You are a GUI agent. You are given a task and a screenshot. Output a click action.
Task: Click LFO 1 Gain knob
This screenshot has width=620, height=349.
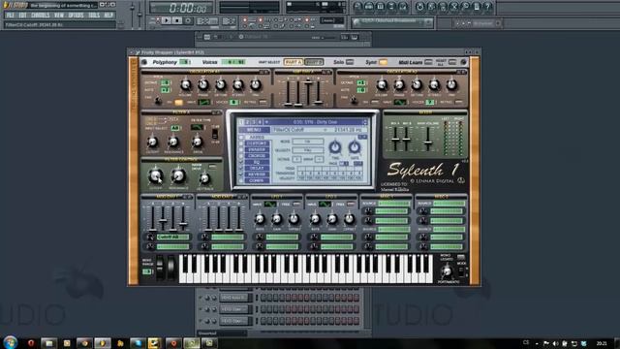click(277, 219)
